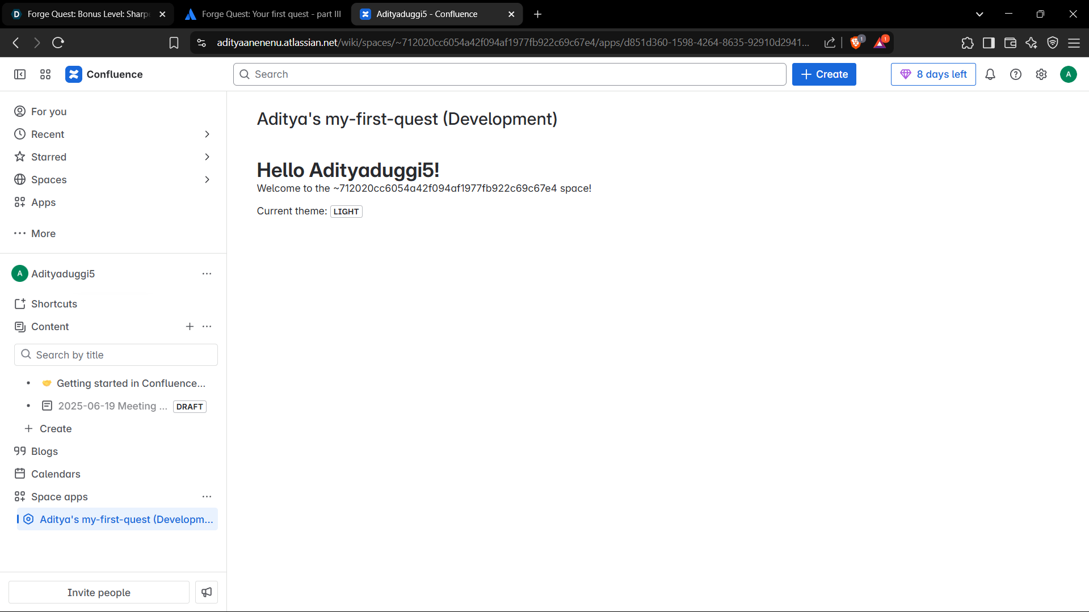Open Getting started in Confluence page

(x=131, y=383)
